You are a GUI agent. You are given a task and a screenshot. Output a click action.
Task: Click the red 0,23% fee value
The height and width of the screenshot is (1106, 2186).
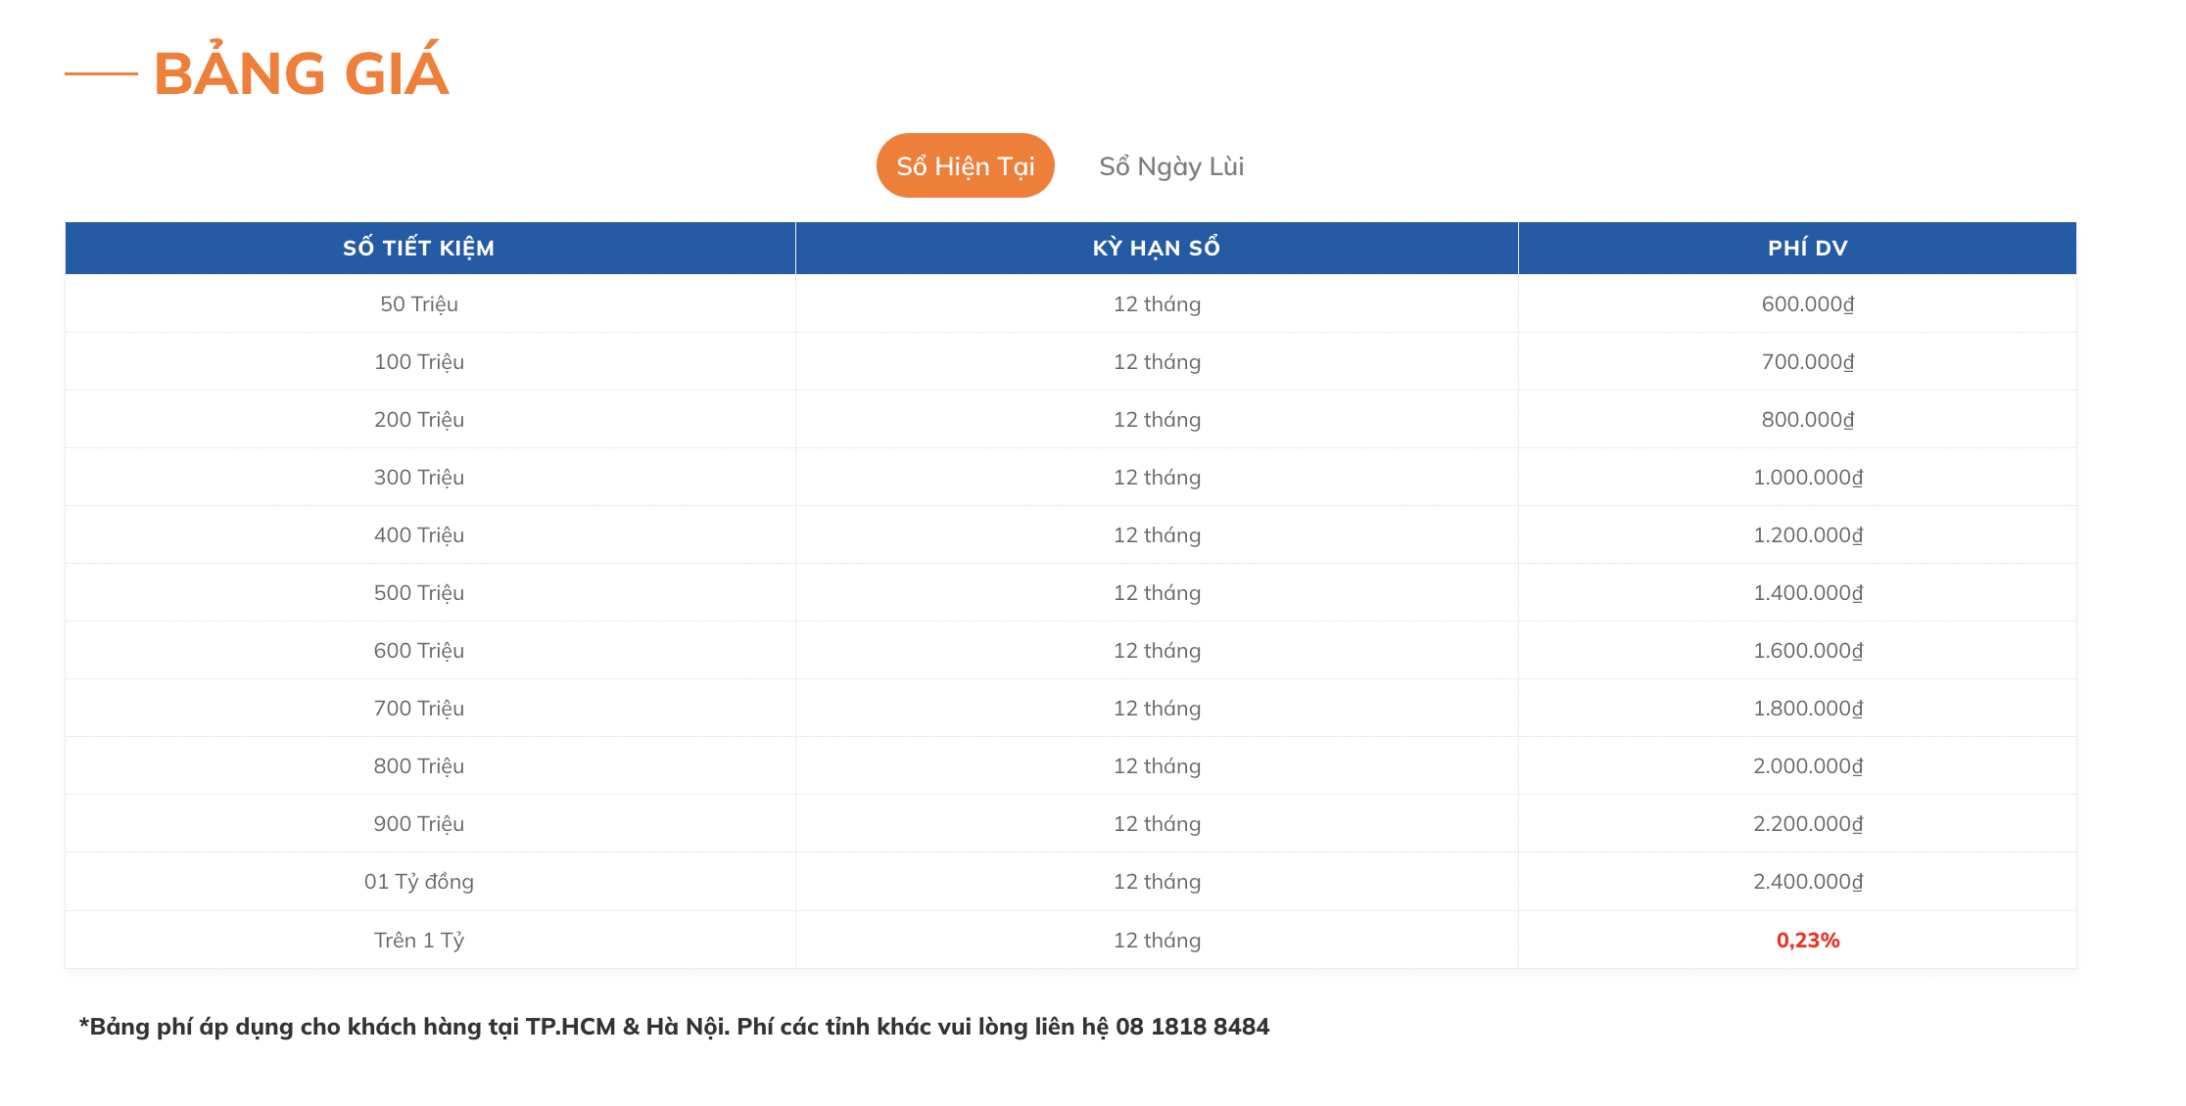(1807, 941)
